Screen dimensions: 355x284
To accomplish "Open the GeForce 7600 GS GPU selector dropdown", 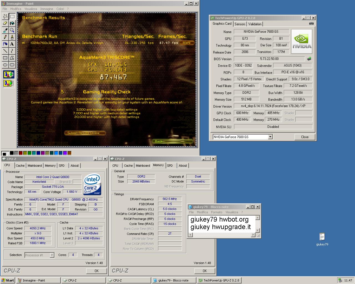I will [270, 137].
